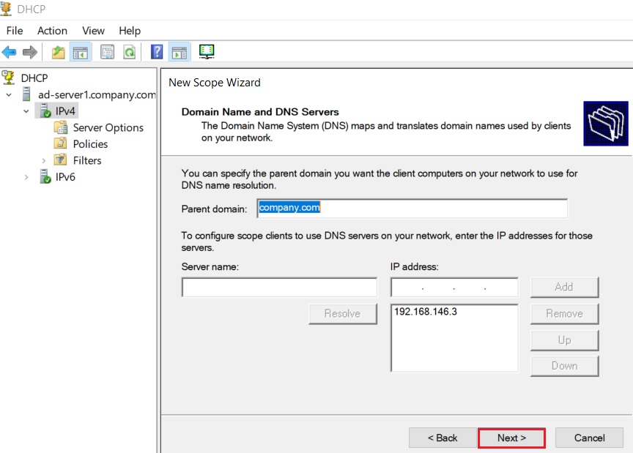Click the server monitor icon in the toolbar
This screenshot has width=633, height=453.
click(x=206, y=51)
